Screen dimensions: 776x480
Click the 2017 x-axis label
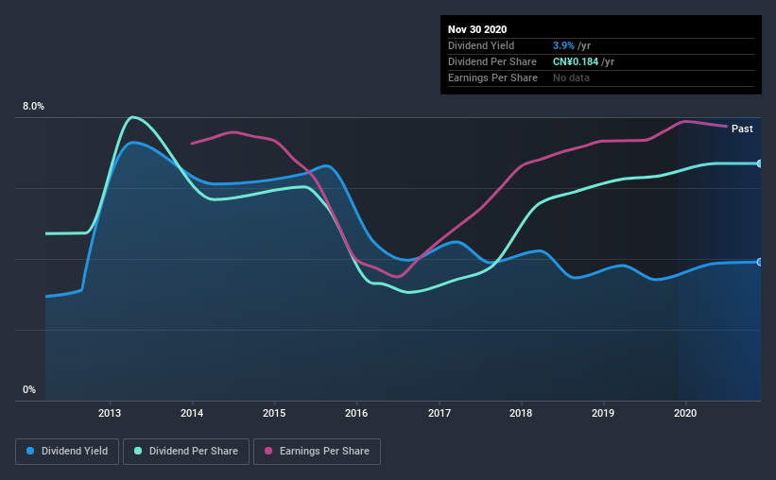[439, 413]
